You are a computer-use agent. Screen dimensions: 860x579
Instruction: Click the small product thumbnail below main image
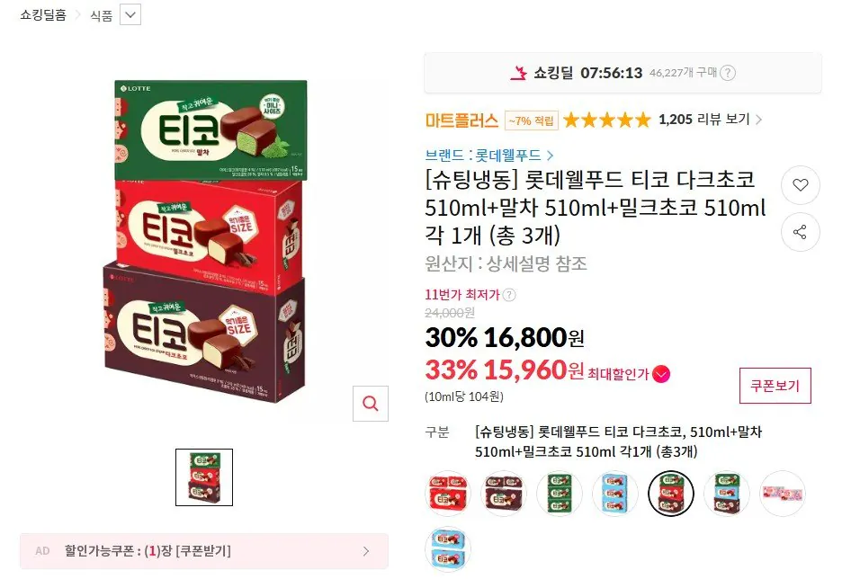[204, 477]
